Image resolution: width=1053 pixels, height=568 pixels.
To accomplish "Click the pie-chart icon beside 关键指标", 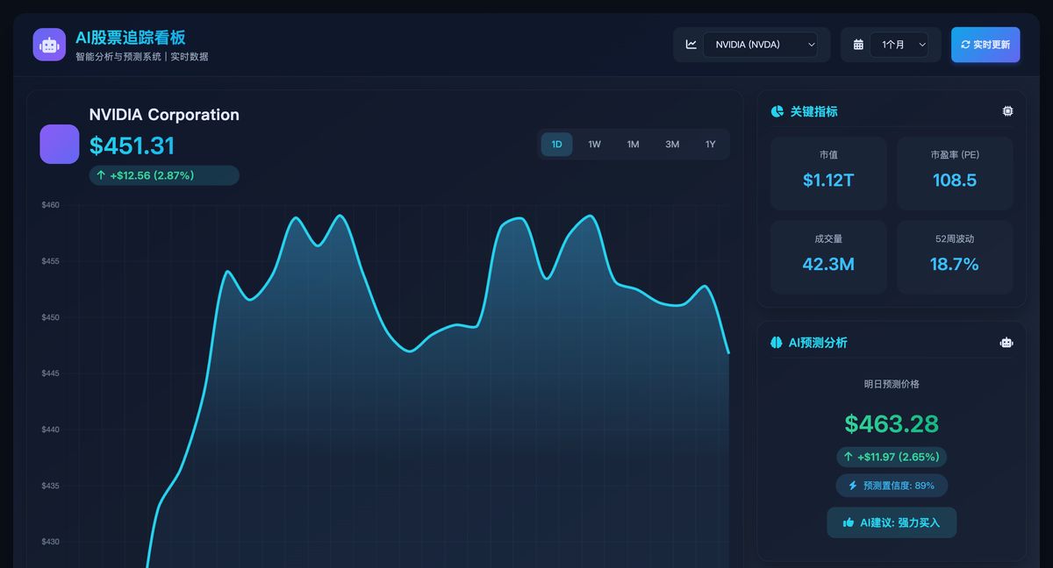I will point(776,111).
